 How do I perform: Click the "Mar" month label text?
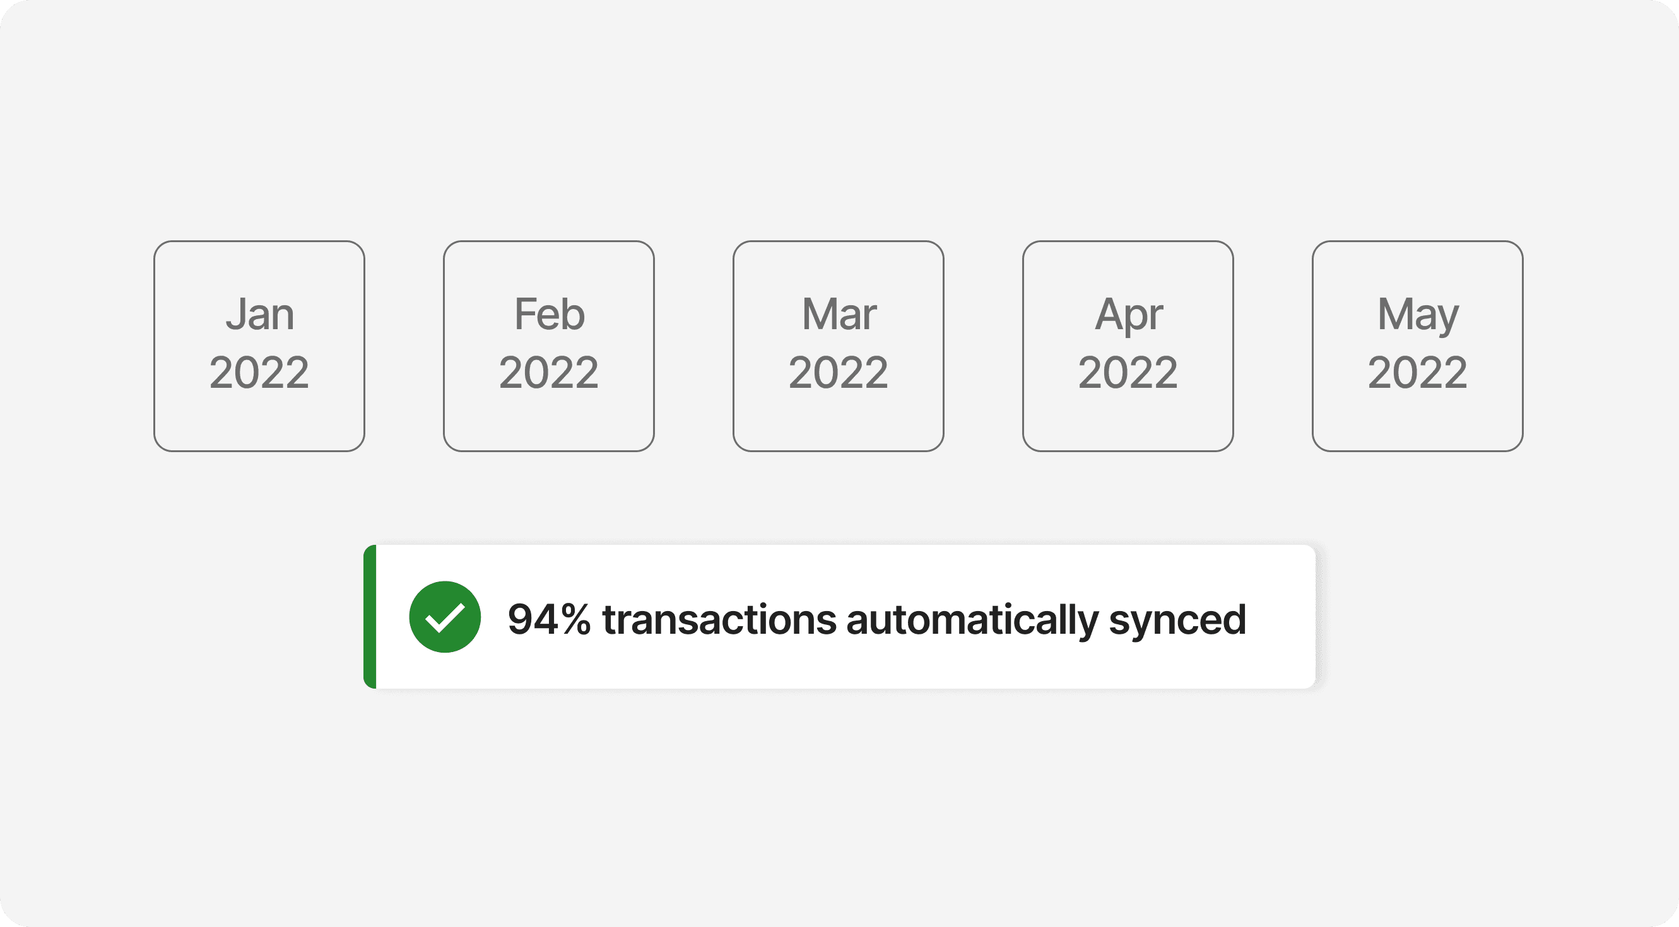pos(839,314)
